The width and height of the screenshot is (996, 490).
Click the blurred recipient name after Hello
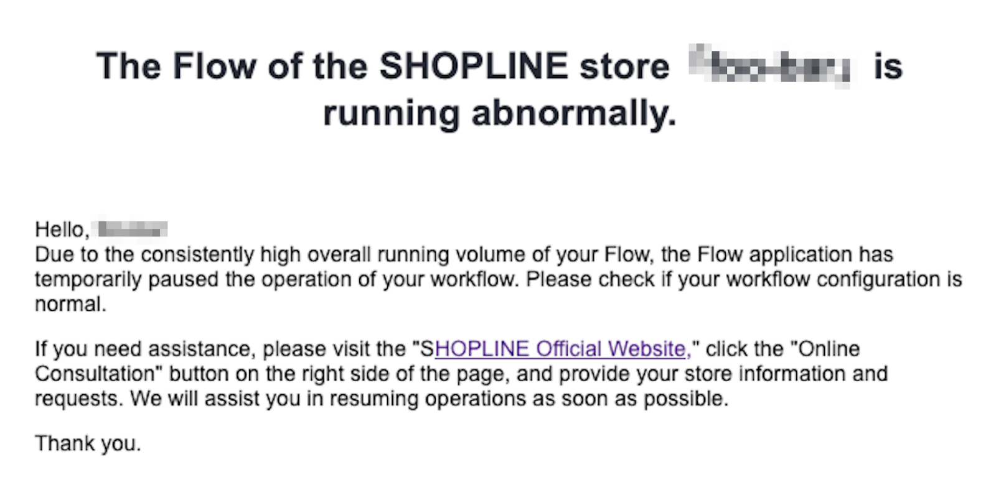133,229
